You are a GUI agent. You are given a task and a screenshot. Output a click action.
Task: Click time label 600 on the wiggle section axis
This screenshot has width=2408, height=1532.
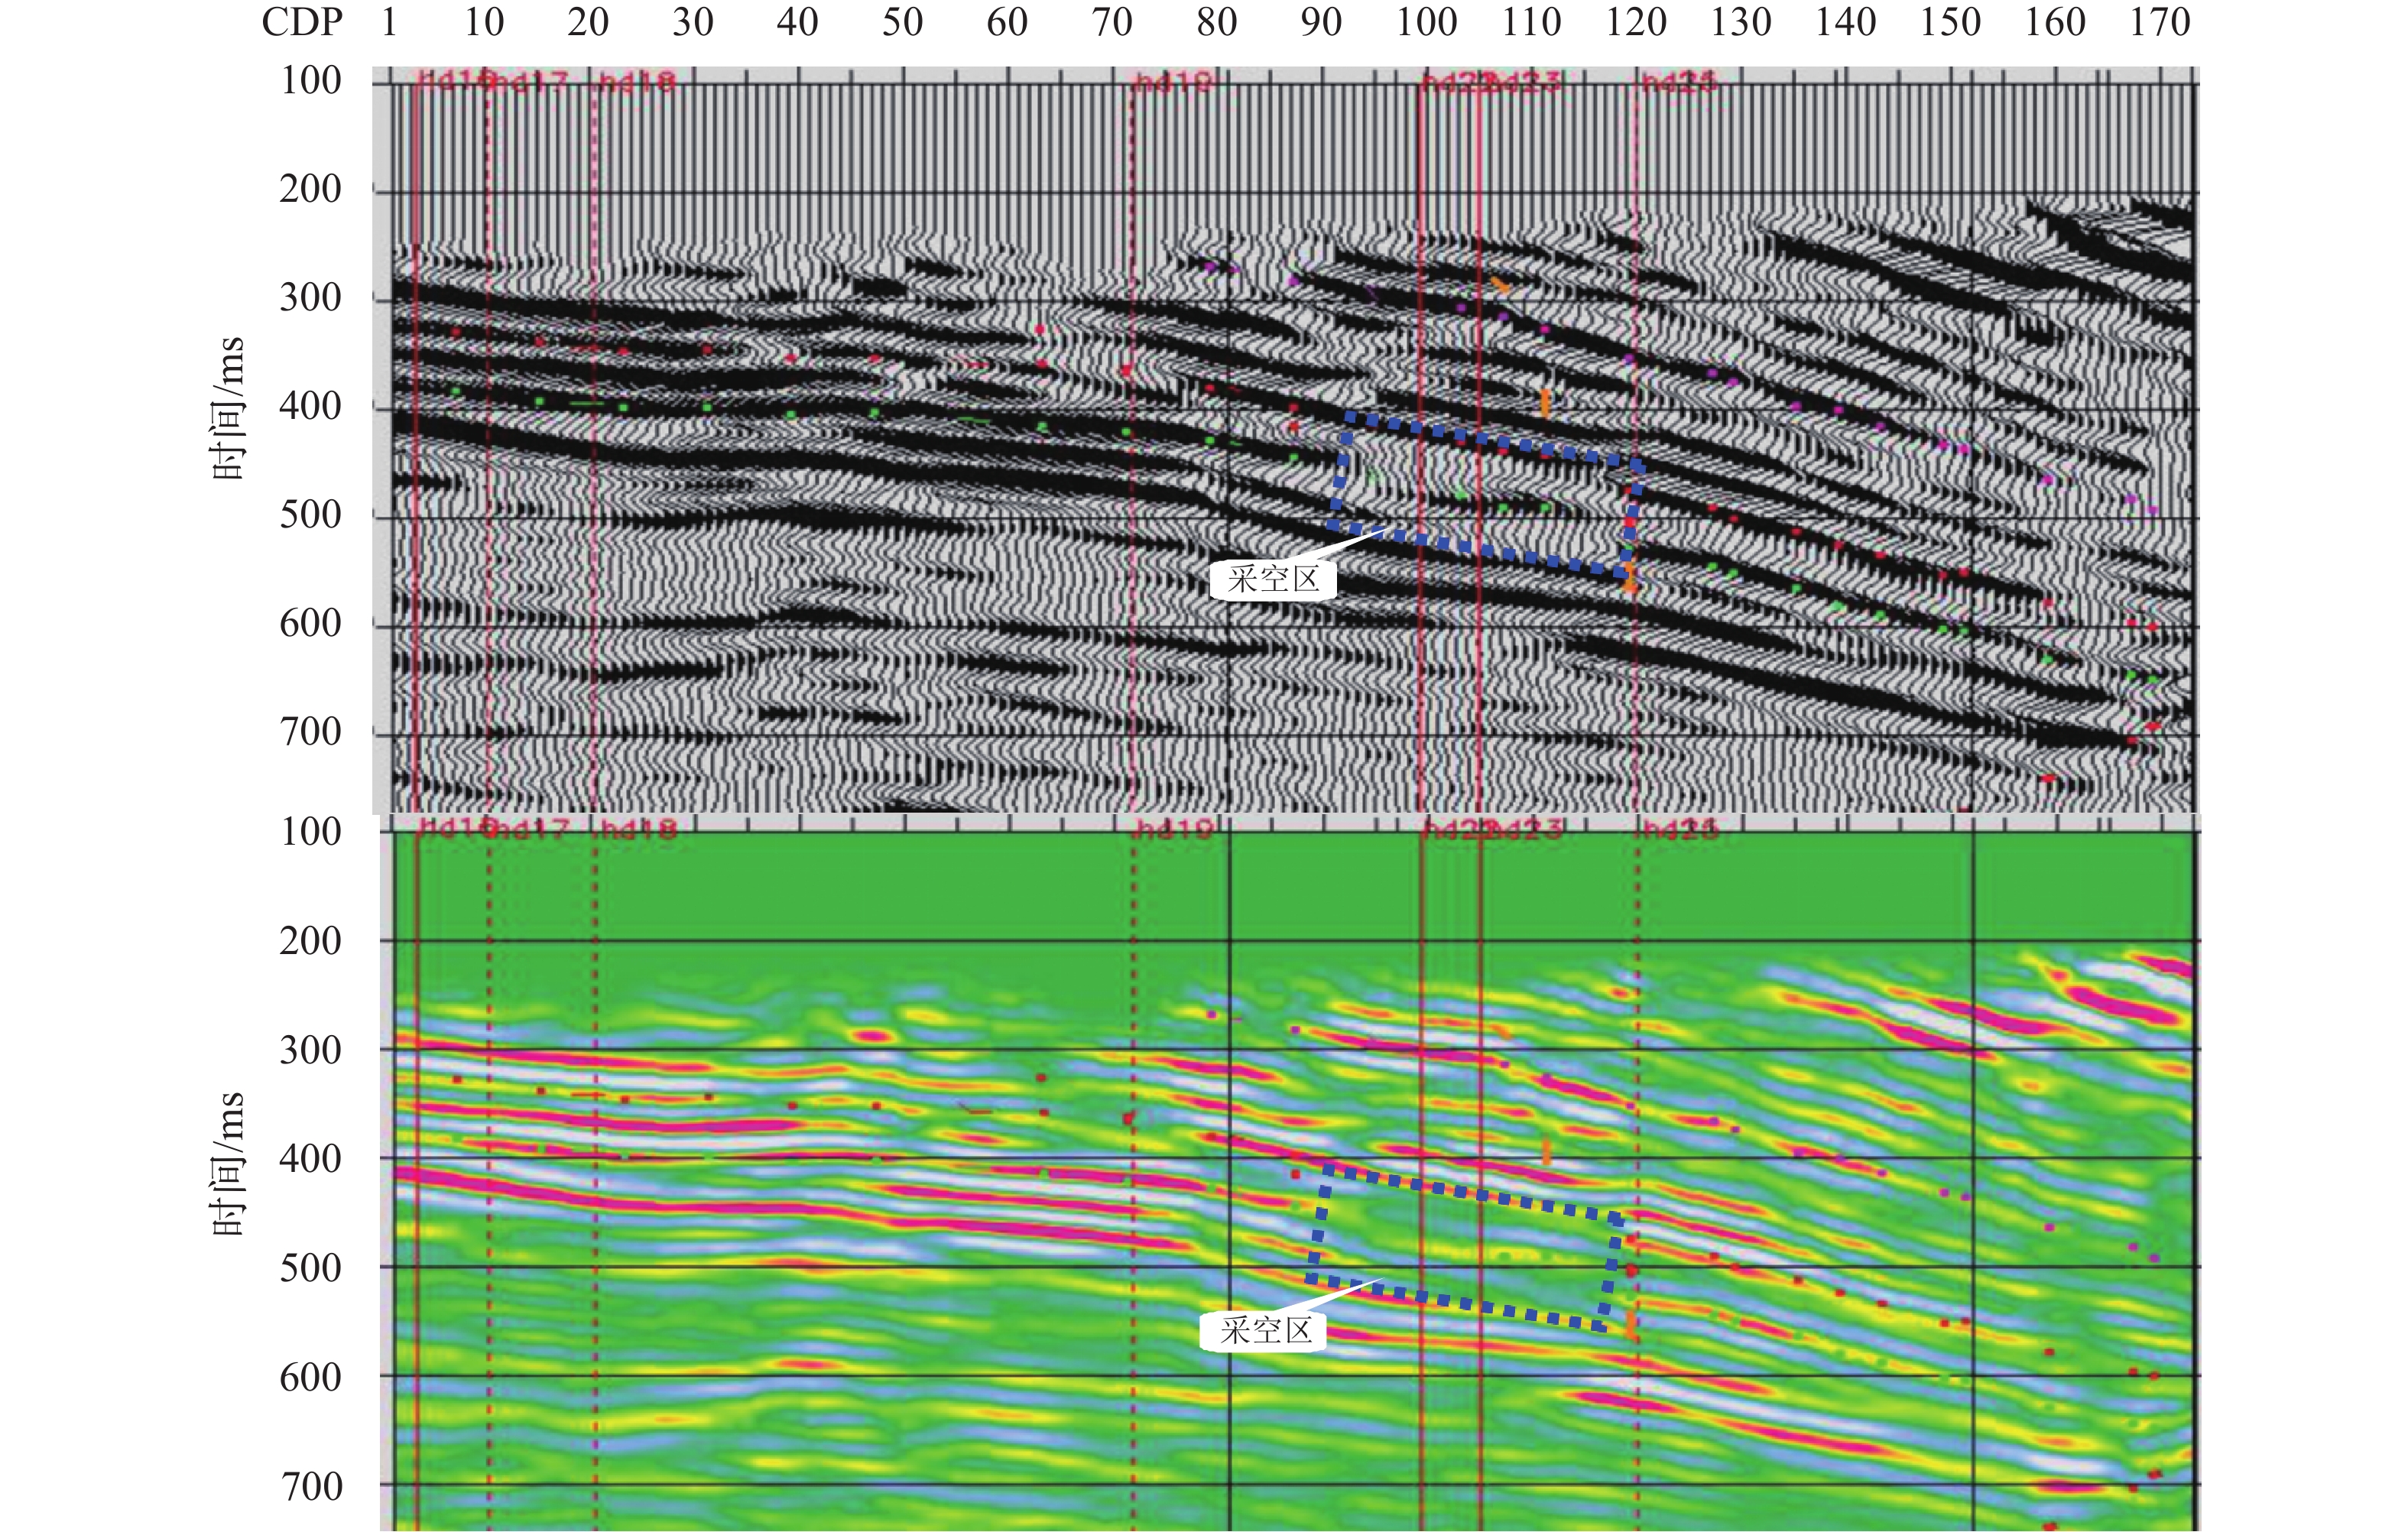310,624
